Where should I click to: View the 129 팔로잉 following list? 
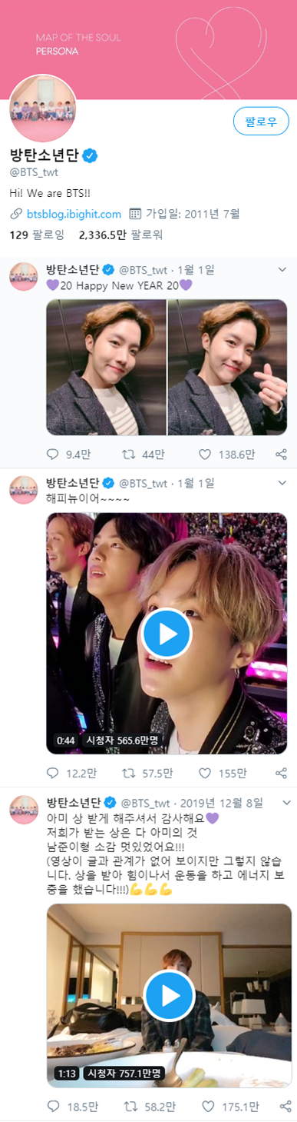coord(37,234)
